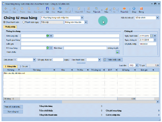The image size is (162, 122).
Task: Click the horizontal scrollbar of the goods grid
Action: pyautogui.click(x=81, y=102)
